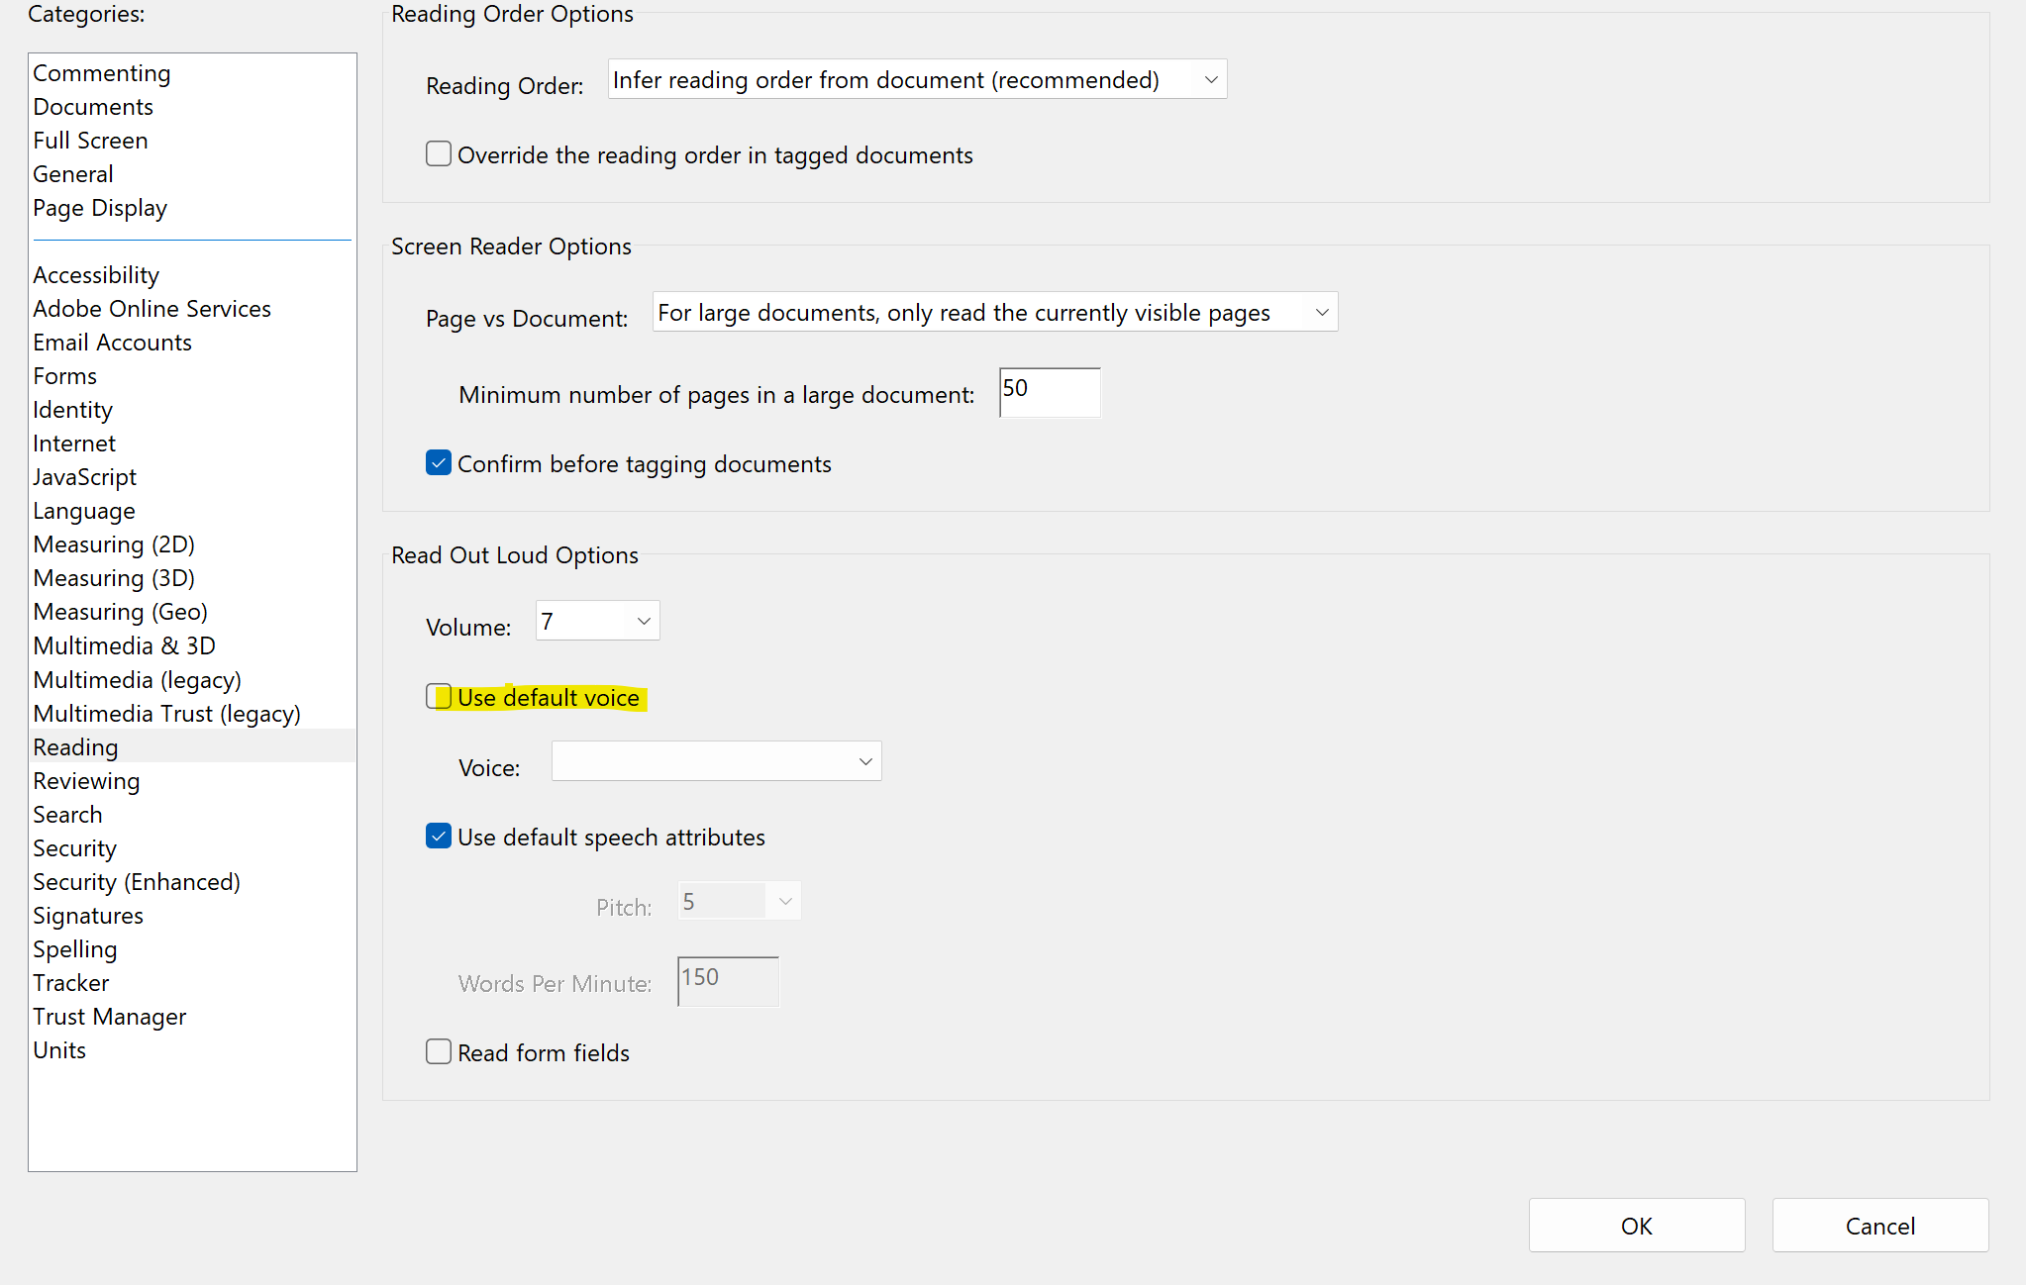Click the OK button

coord(1636,1225)
